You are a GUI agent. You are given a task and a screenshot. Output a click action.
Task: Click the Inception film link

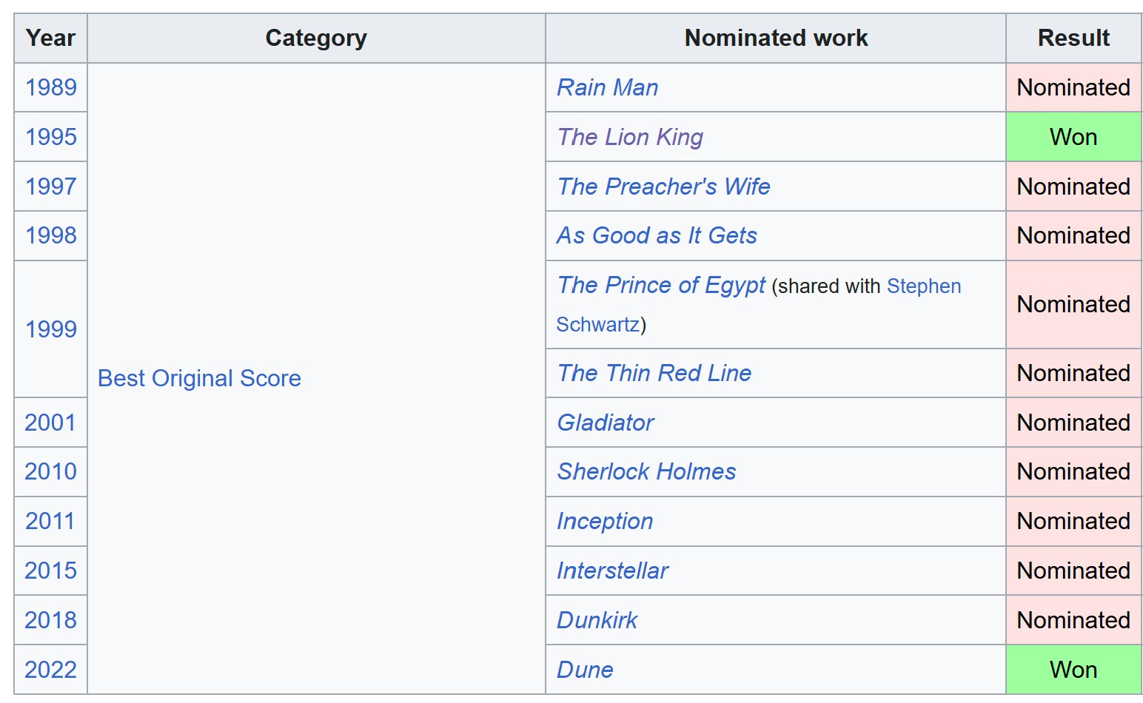(x=605, y=521)
